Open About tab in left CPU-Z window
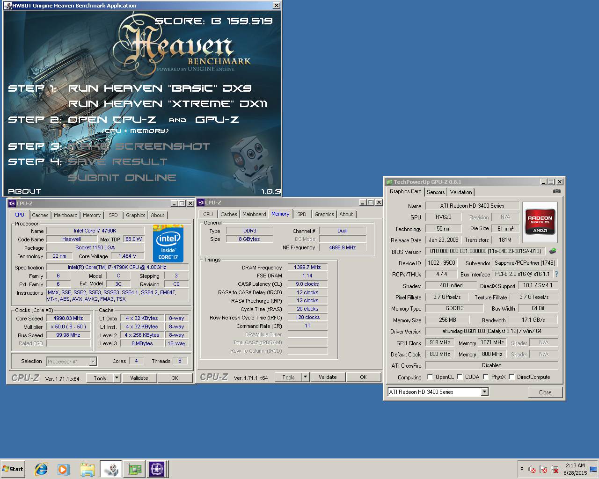Image resolution: width=599 pixels, height=479 pixels. click(x=158, y=215)
